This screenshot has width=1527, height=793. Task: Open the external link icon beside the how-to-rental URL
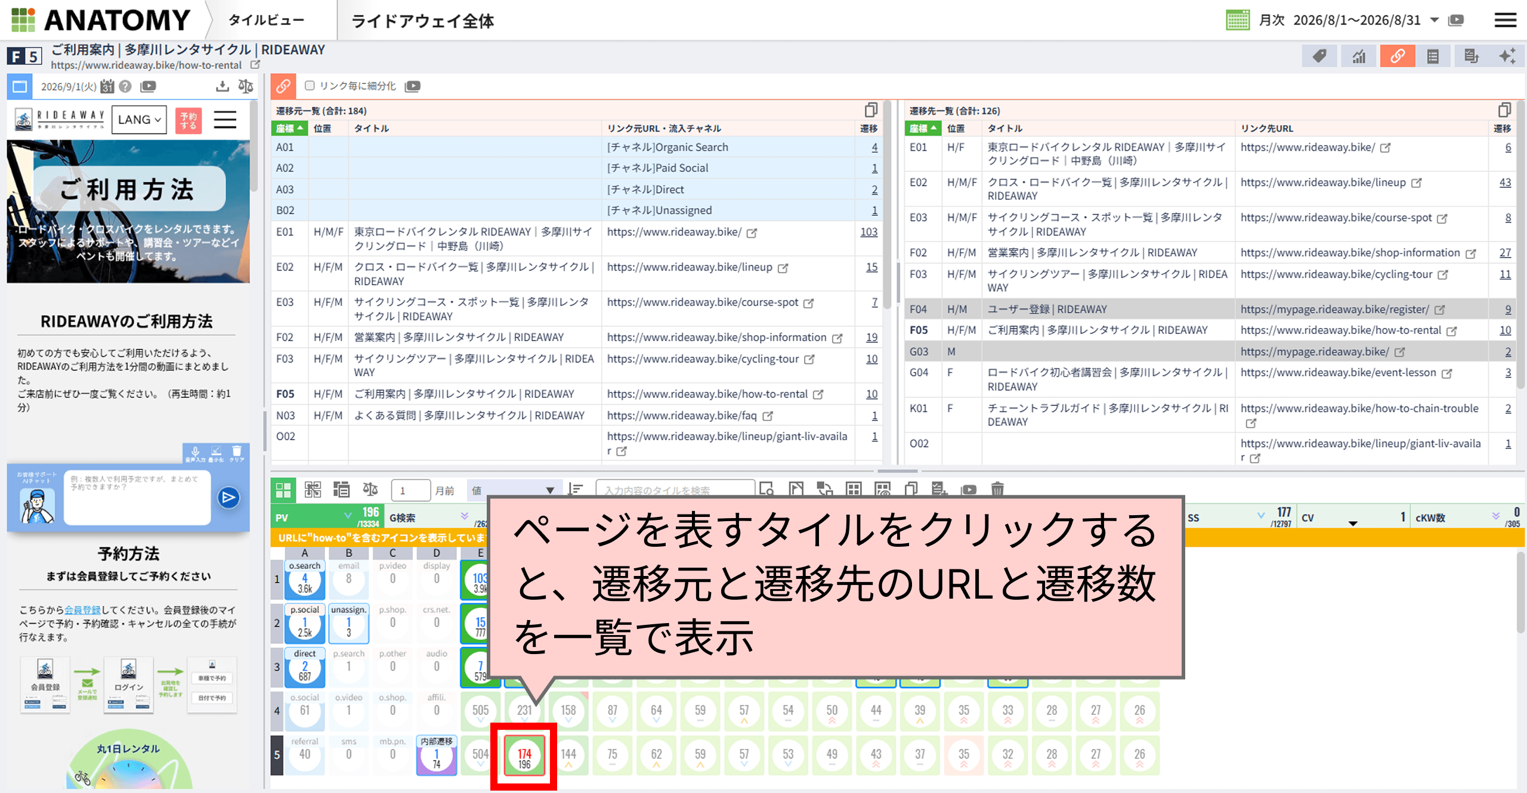(255, 64)
